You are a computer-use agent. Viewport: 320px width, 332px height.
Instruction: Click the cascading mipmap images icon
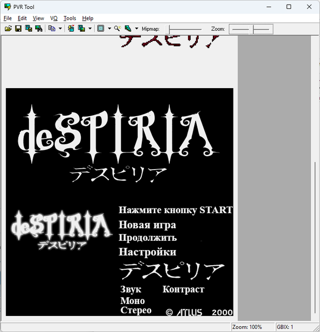[x=128, y=29]
